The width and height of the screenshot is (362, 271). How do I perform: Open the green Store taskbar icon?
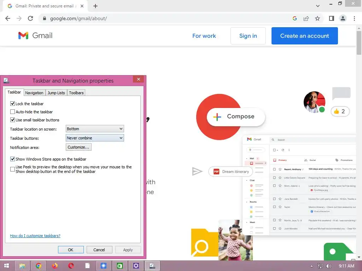tap(119, 266)
